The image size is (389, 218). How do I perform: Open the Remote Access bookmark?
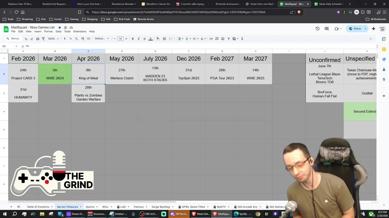click(x=143, y=19)
